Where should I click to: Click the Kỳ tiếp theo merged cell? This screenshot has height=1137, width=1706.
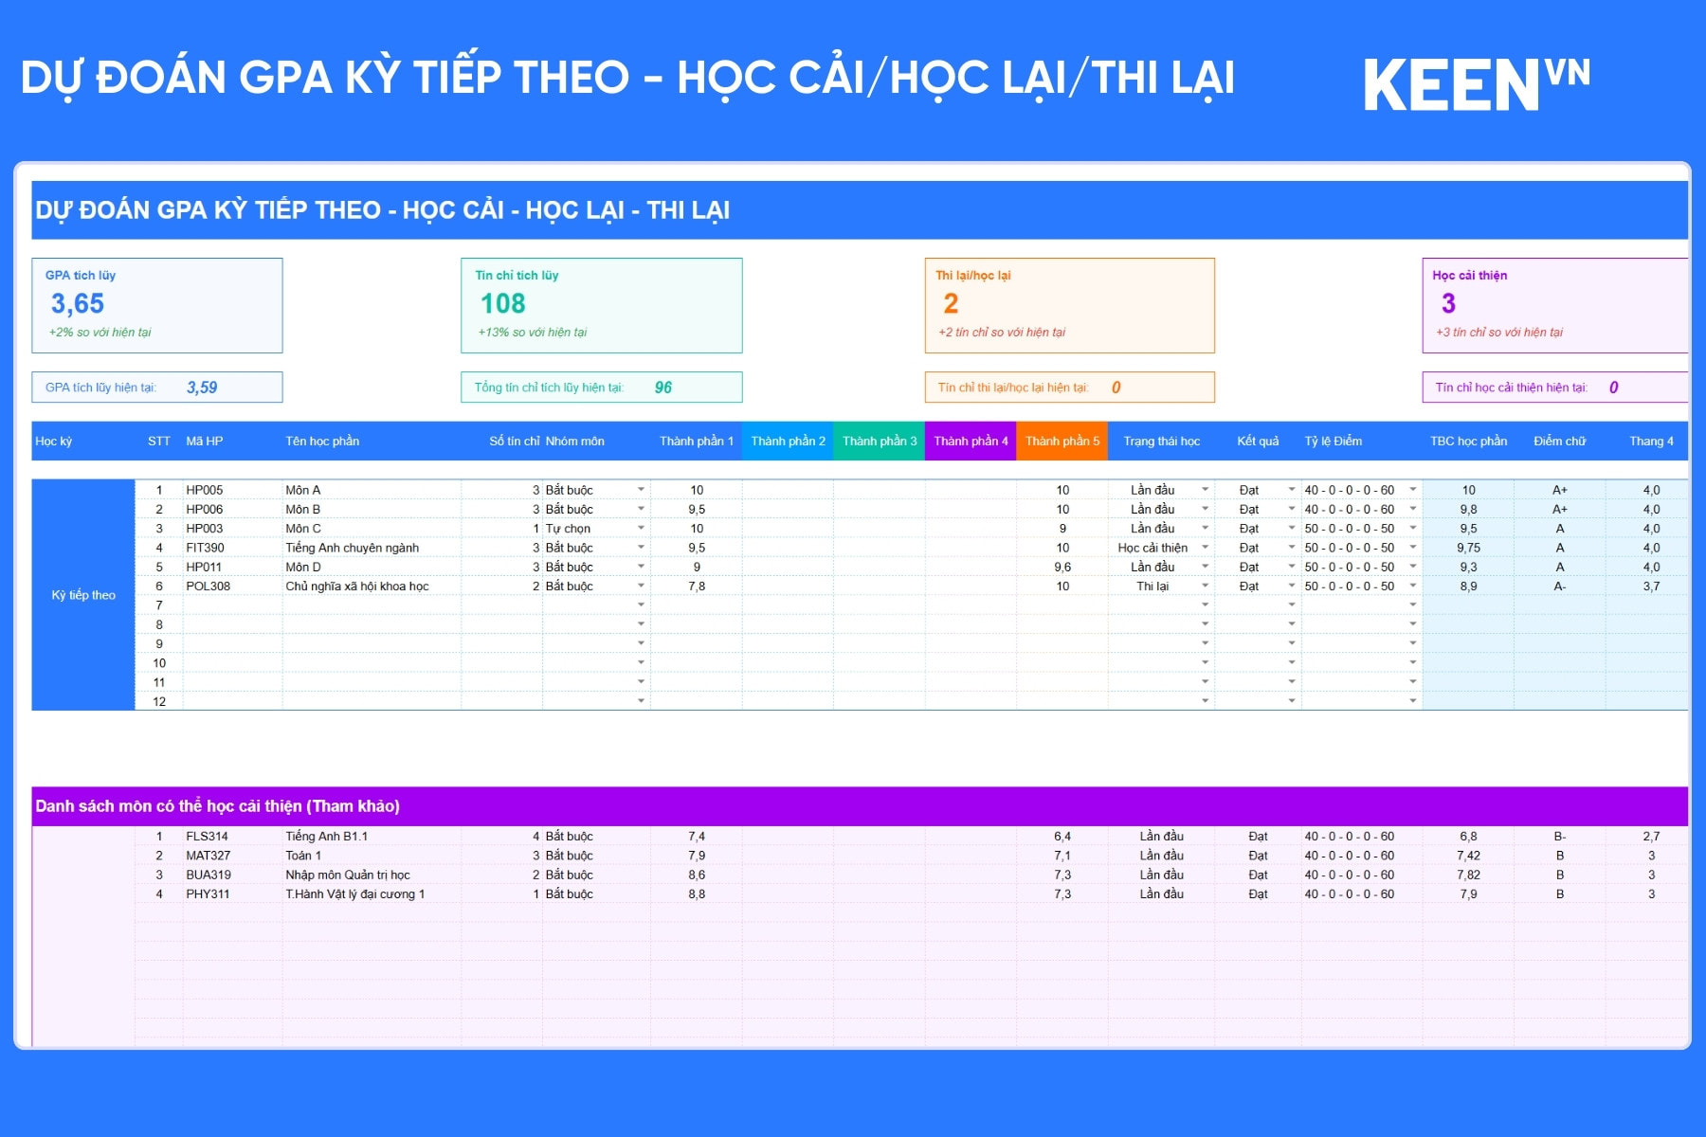pyautogui.click(x=83, y=595)
